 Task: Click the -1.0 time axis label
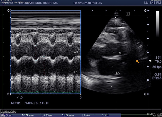coord(20,97)
